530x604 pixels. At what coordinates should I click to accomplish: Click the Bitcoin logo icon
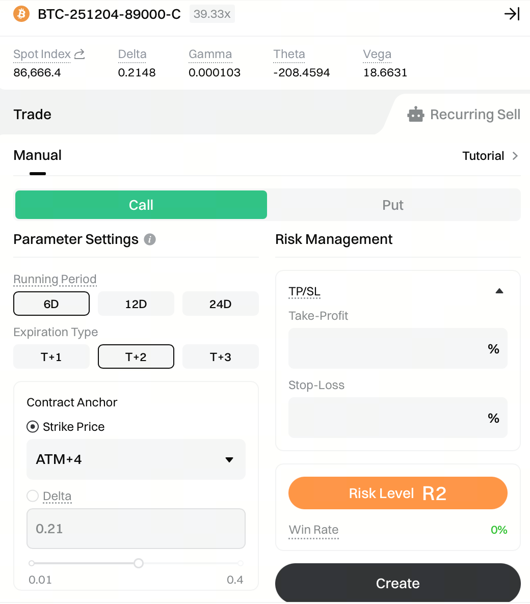(21, 14)
